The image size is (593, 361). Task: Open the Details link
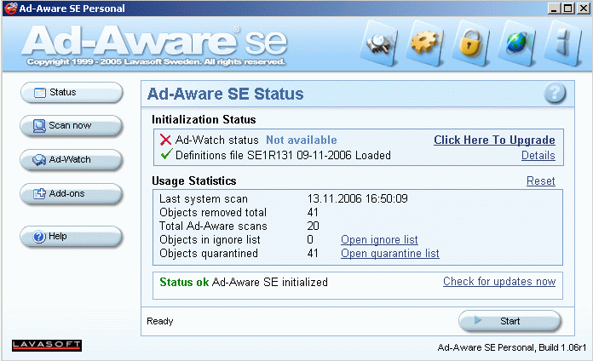[538, 155]
